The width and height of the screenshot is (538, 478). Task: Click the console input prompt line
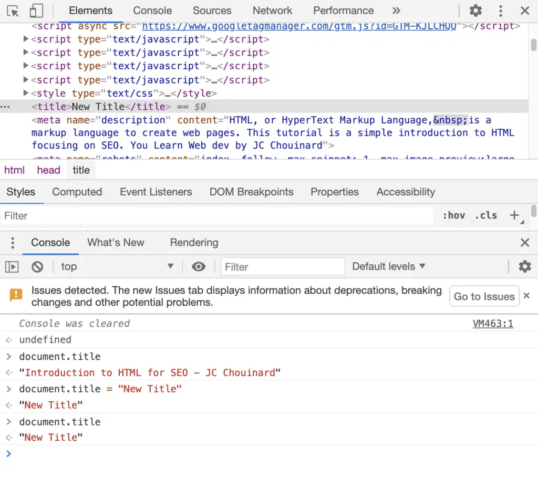coord(269,454)
